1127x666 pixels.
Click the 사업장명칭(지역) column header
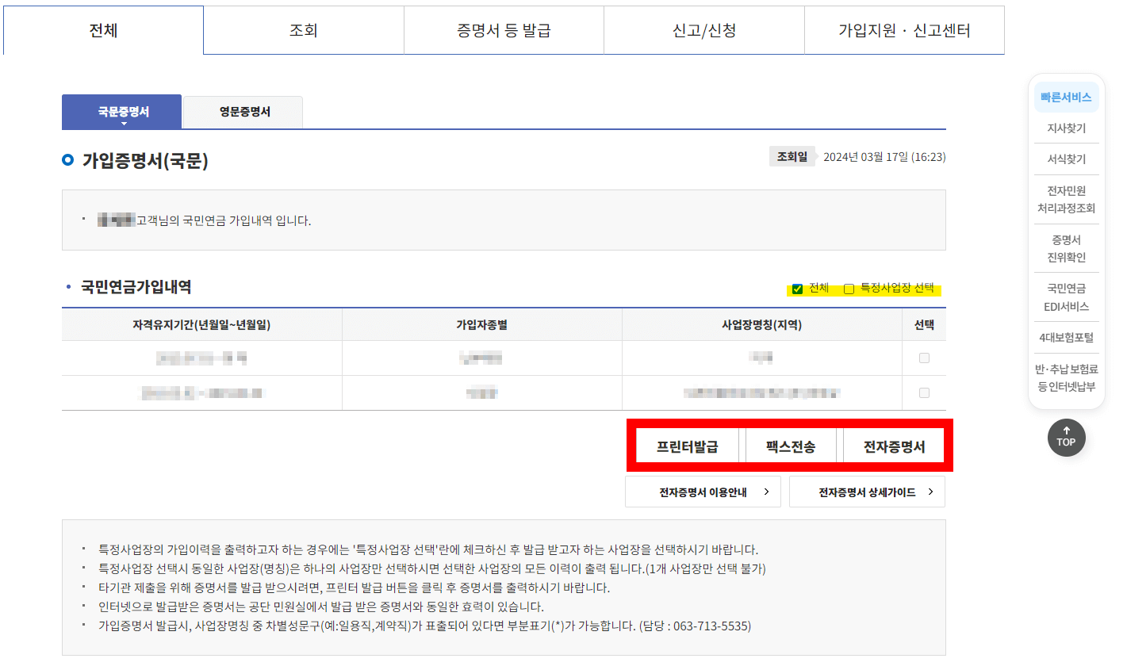click(762, 324)
